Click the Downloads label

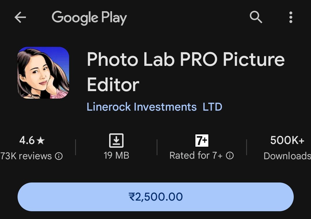coord(287,156)
